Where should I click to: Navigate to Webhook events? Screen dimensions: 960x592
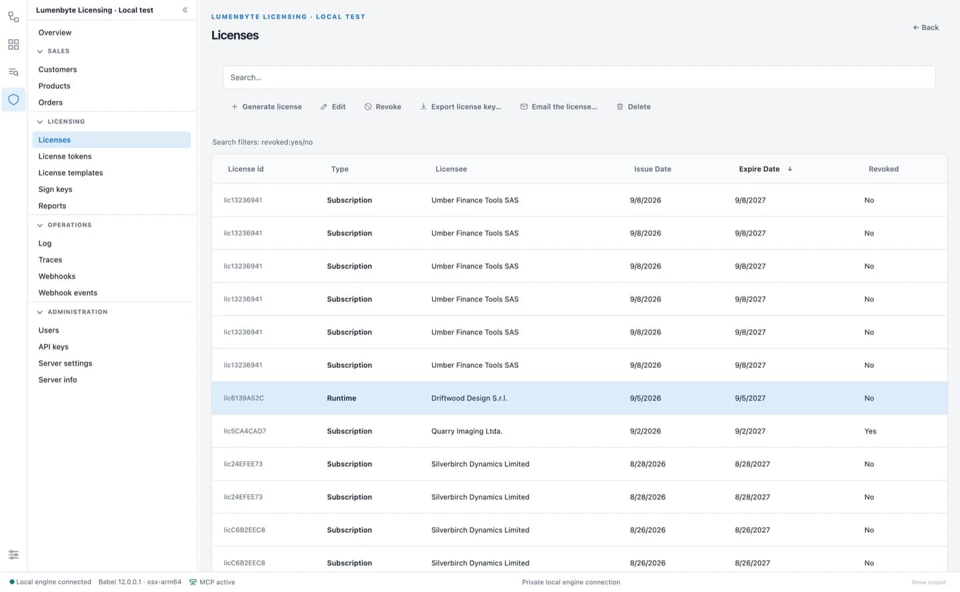click(68, 293)
